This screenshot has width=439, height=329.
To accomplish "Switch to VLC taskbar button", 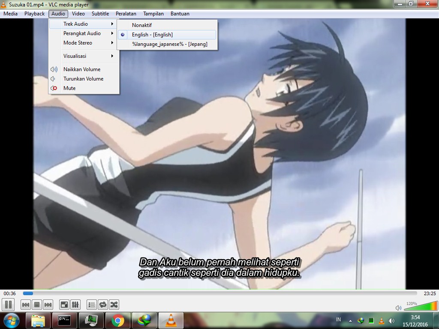I will point(171,320).
